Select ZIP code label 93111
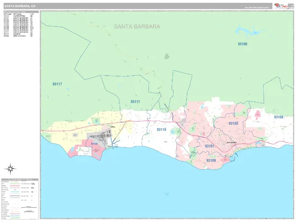 (136, 102)
